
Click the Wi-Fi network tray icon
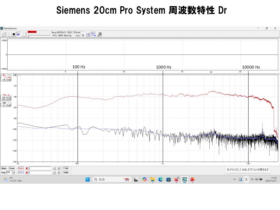point(252,179)
